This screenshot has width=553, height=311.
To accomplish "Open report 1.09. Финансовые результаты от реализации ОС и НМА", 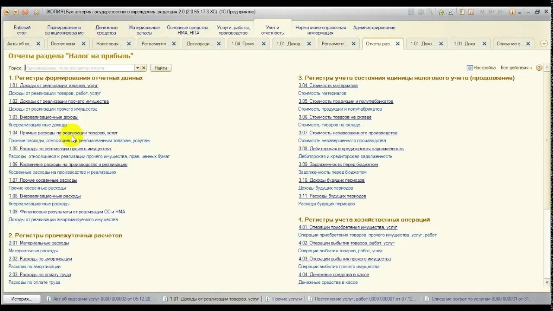I will [x=67, y=212].
